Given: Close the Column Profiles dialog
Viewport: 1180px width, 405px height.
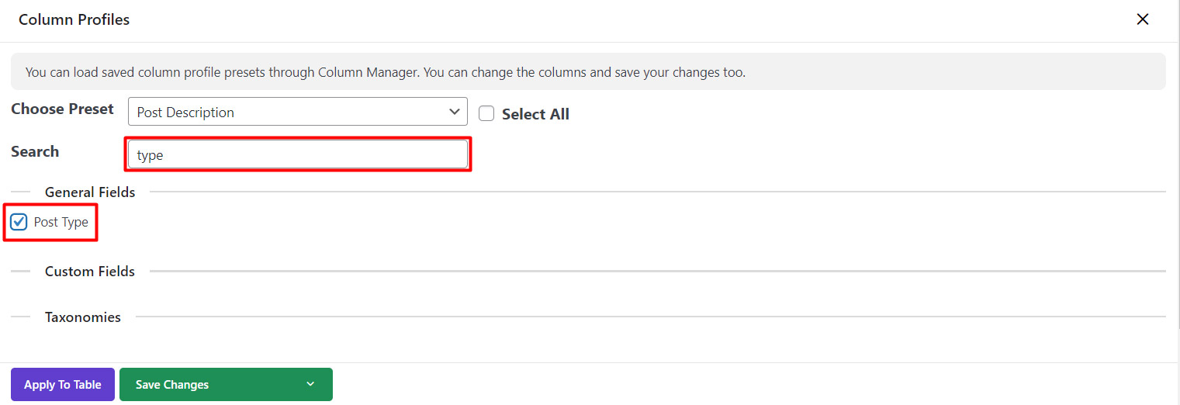Looking at the screenshot, I should (1142, 20).
